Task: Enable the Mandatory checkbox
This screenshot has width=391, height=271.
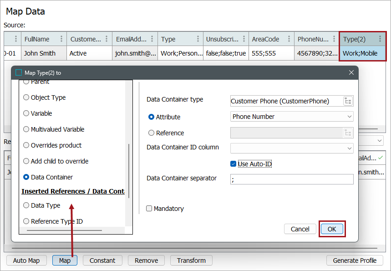Action: pyautogui.click(x=149, y=209)
